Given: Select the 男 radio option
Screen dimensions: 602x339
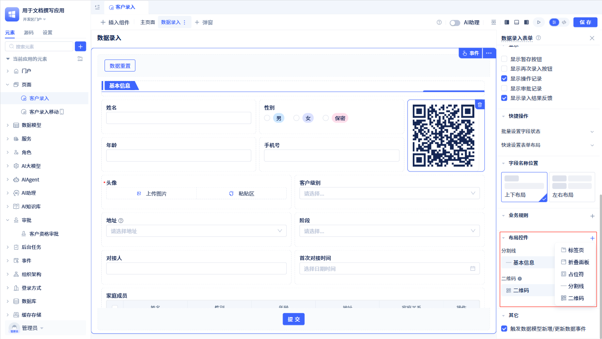Looking at the screenshot, I should tap(267, 118).
